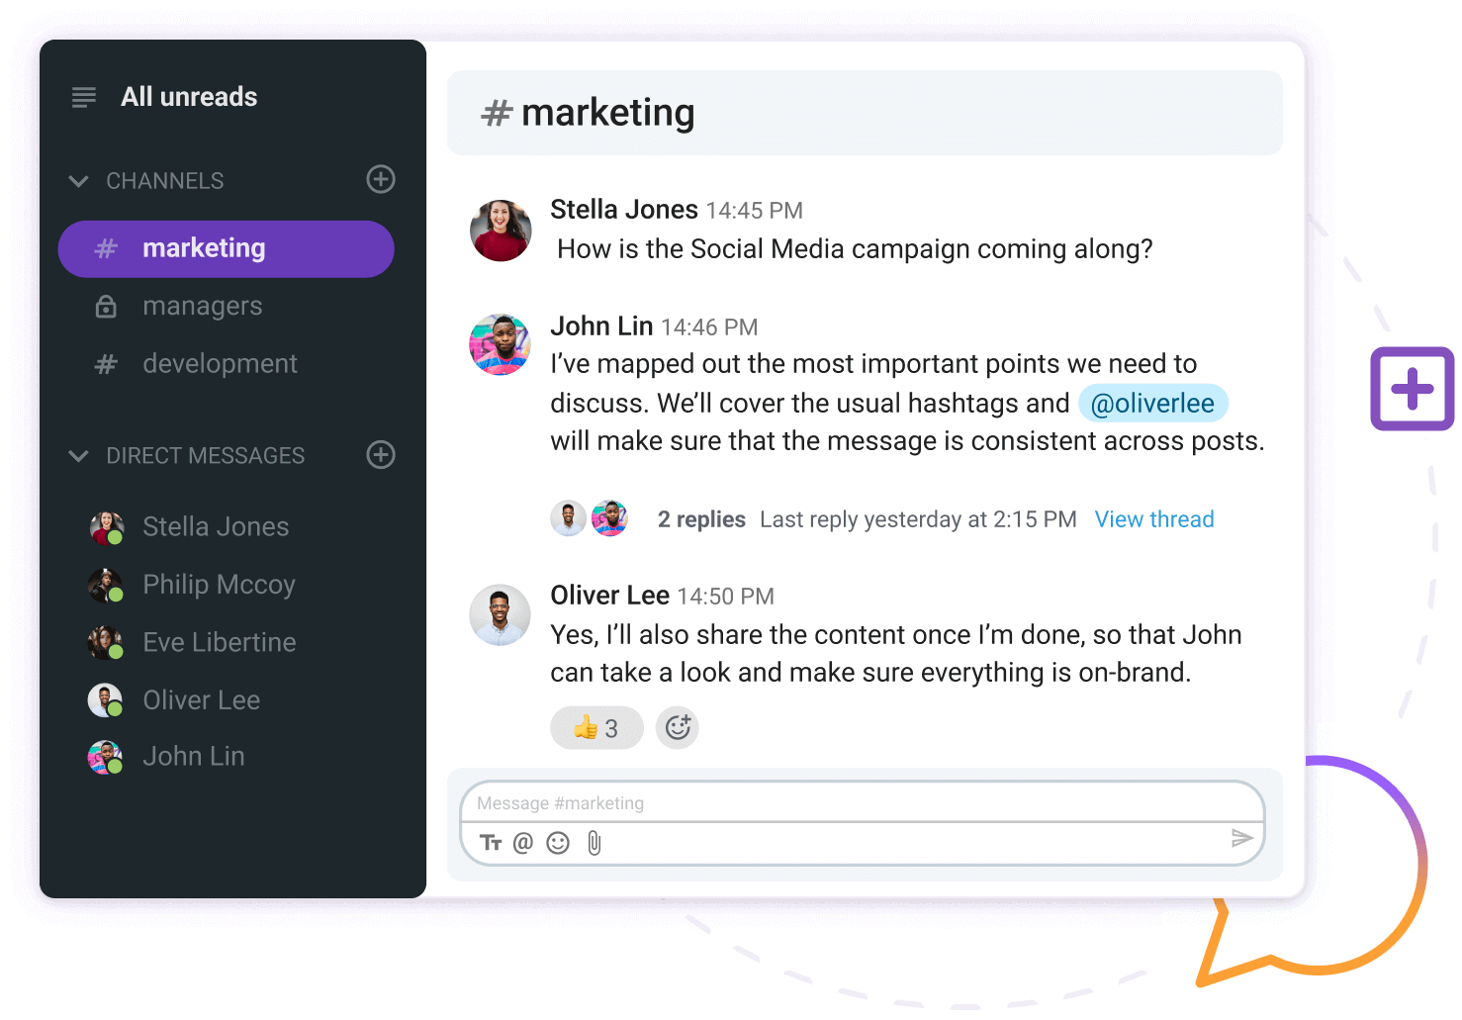Click Stella Jones's avatar in the chat

click(501, 231)
